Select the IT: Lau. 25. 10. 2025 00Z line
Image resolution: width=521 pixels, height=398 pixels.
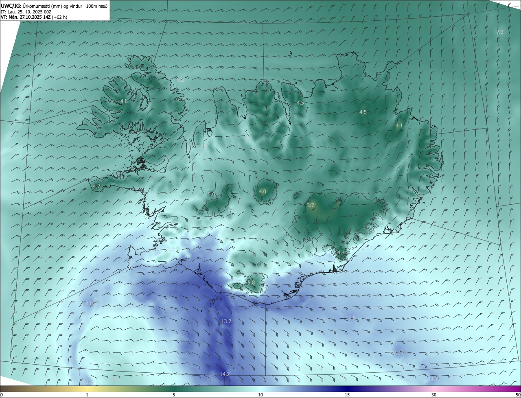(27, 11)
